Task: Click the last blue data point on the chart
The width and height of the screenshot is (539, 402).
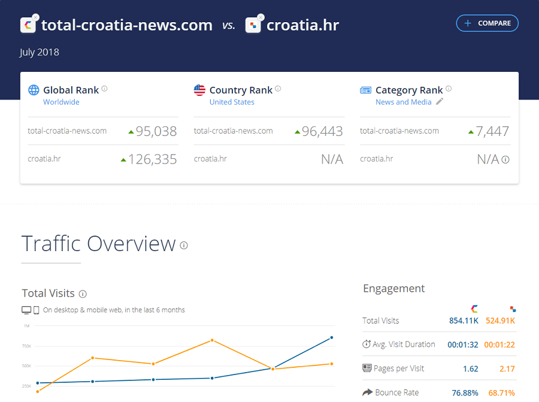Action: coord(331,338)
